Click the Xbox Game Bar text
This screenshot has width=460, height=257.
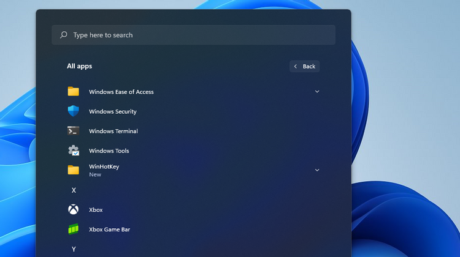[x=109, y=229]
